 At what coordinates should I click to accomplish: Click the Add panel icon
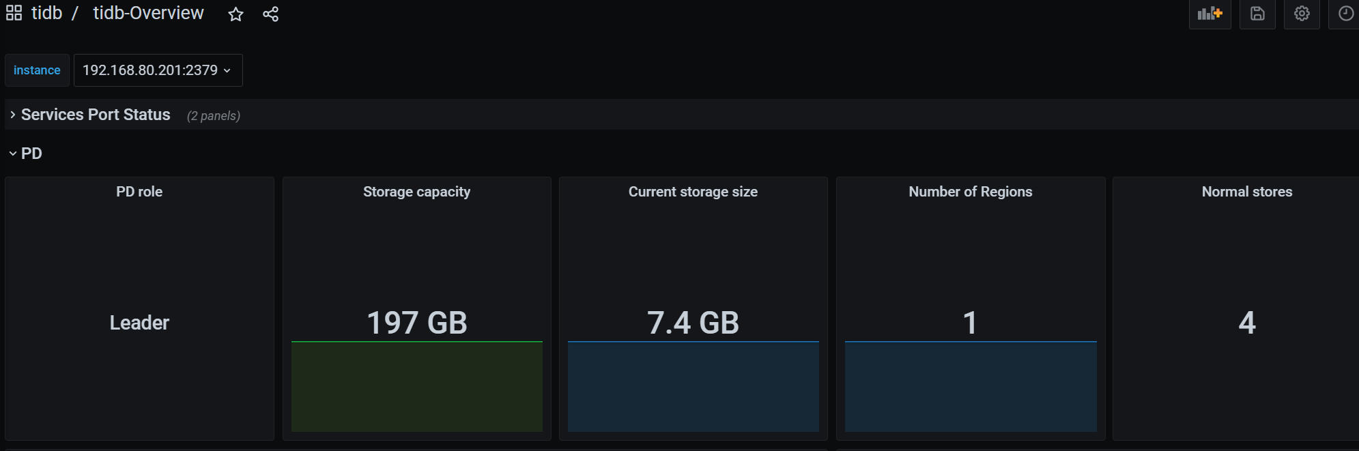coord(1210,14)
